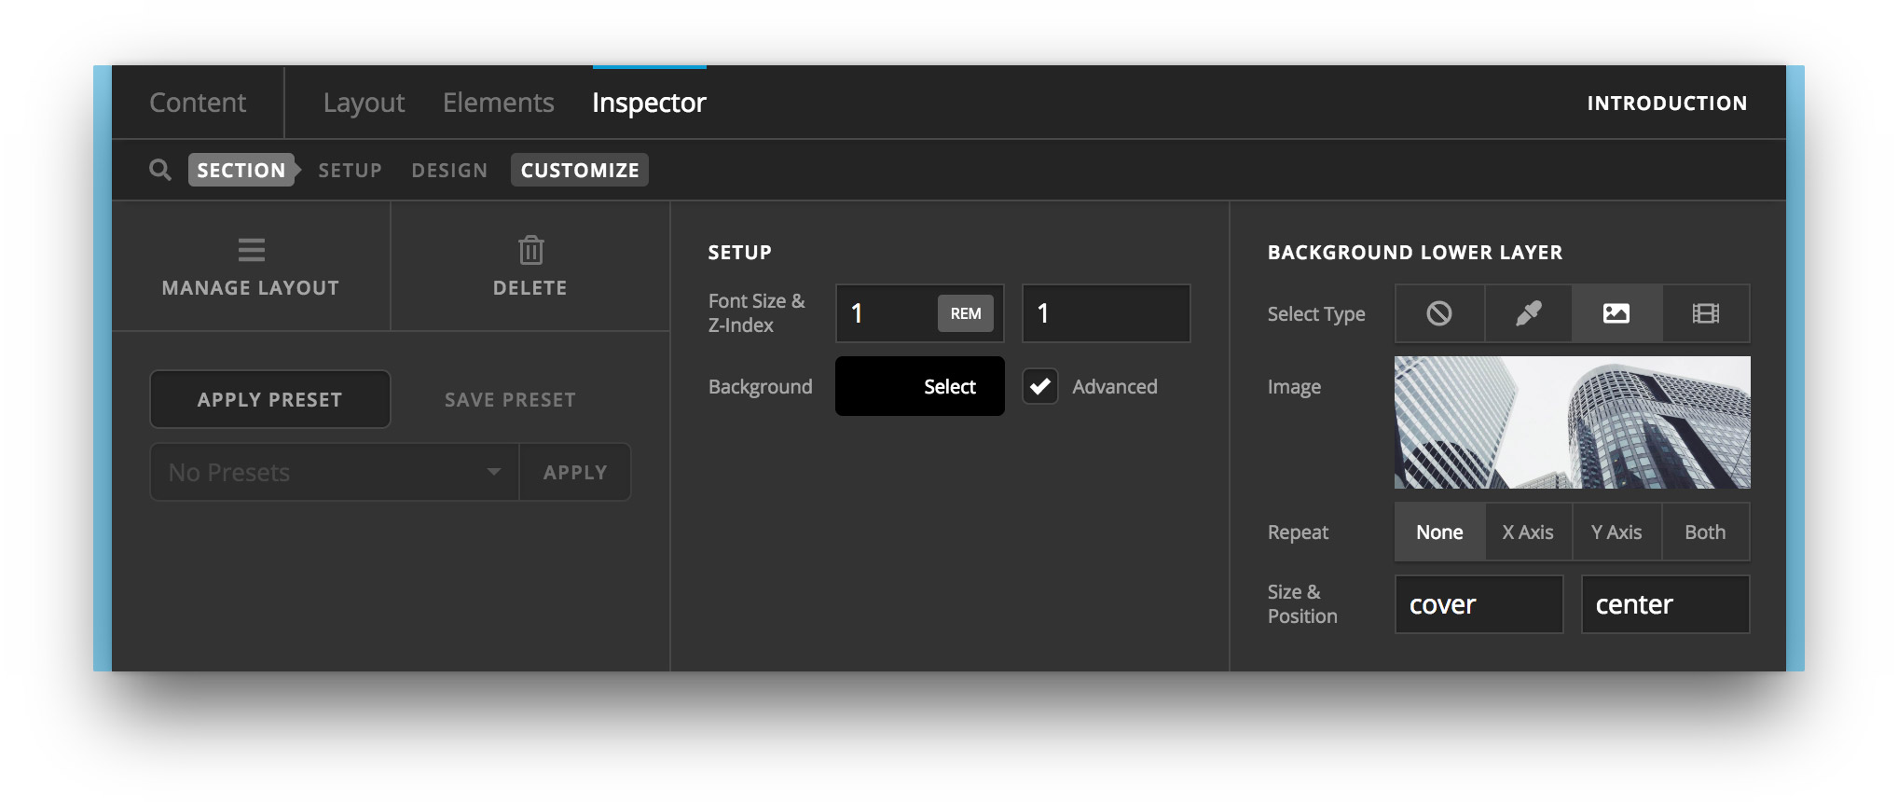Select the video film background type icon
Viewport: 1898px width, 802px height.
tap(1705, 313)
